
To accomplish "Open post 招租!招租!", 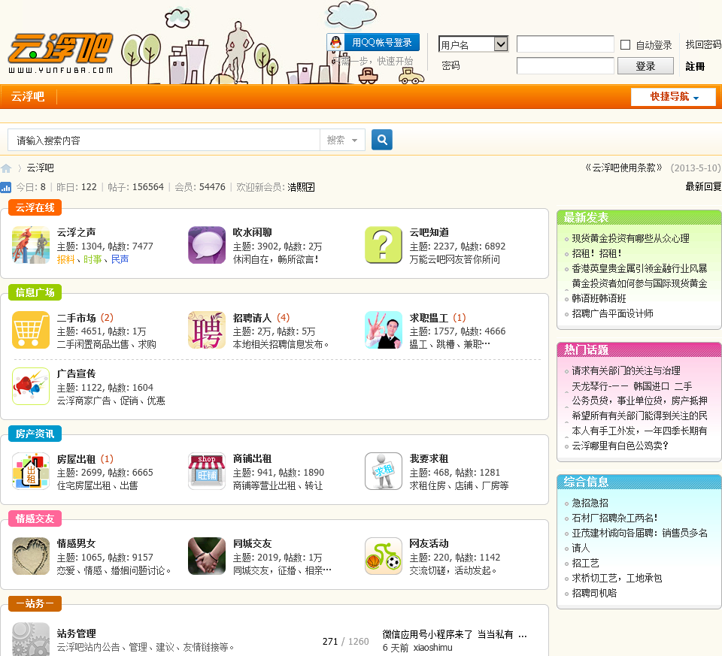I will click(x=596, y=253).
